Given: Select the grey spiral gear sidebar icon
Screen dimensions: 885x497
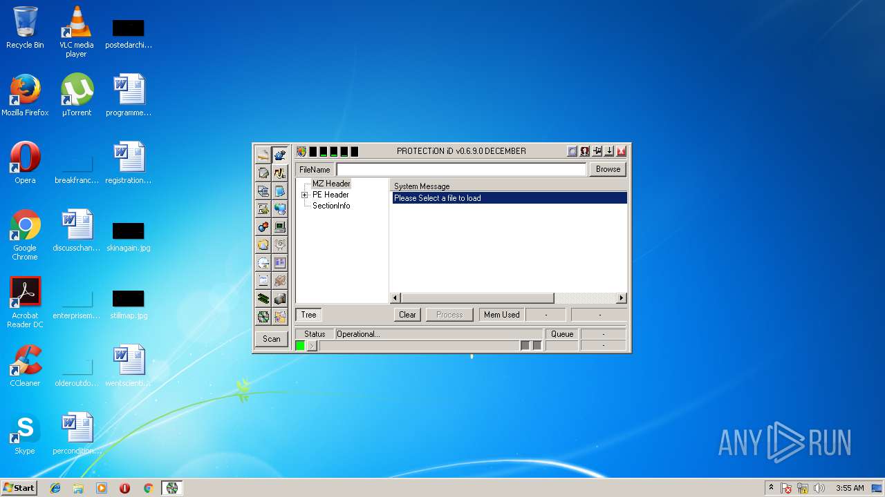Looking at the screenshot, I should tap(280, 244).
